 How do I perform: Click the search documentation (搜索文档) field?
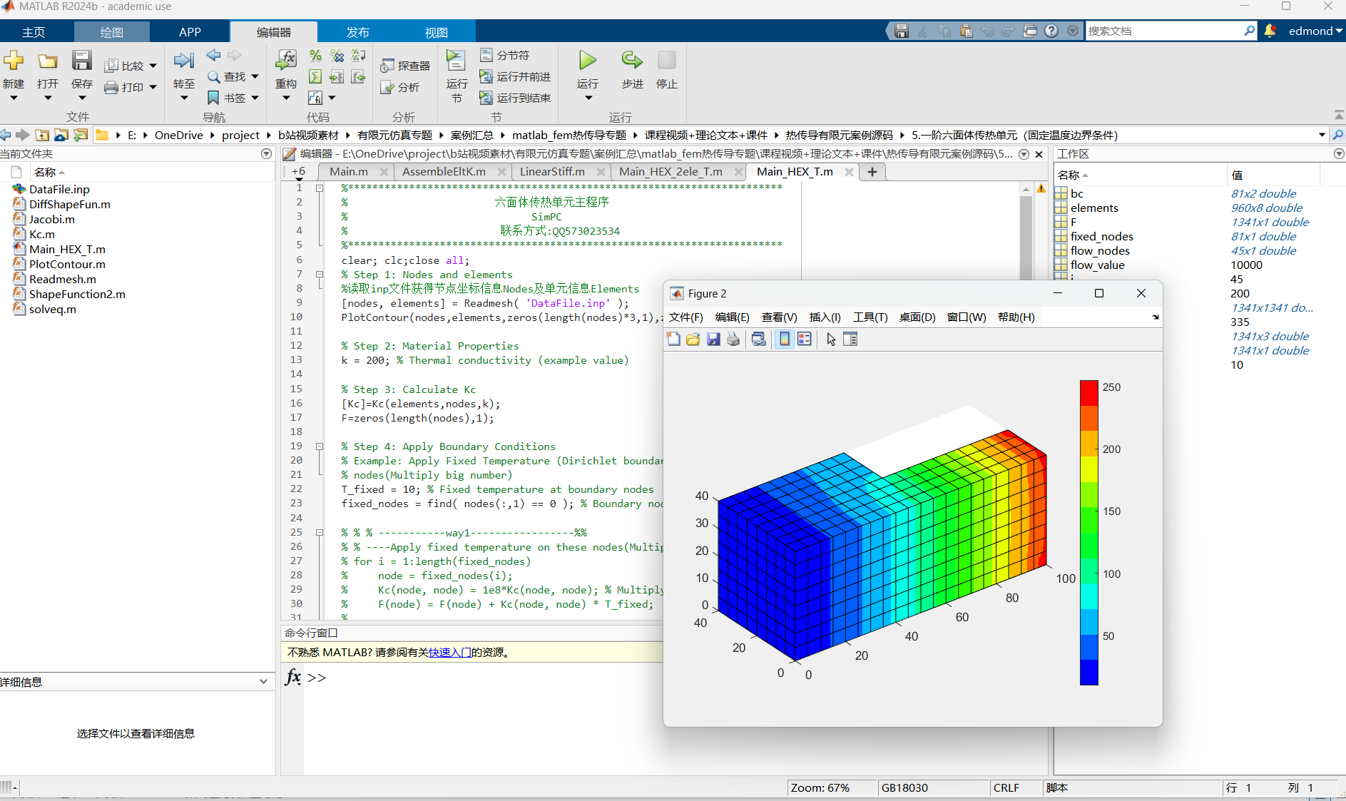pos(1163,31)
